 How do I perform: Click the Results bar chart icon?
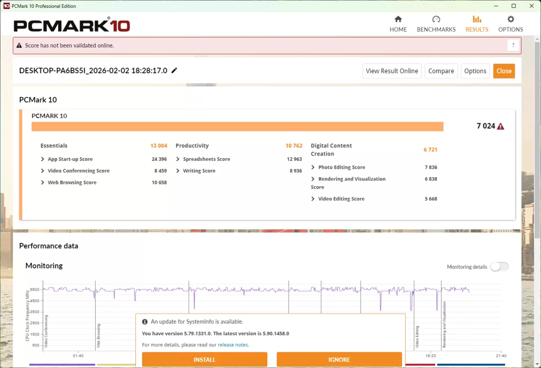[x=477, y=20]
